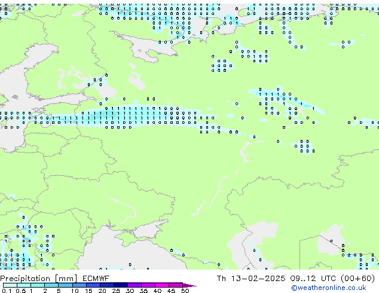Click the '(00+60)' forecast offset text
The image size is (379, 293).
[357, 279]
